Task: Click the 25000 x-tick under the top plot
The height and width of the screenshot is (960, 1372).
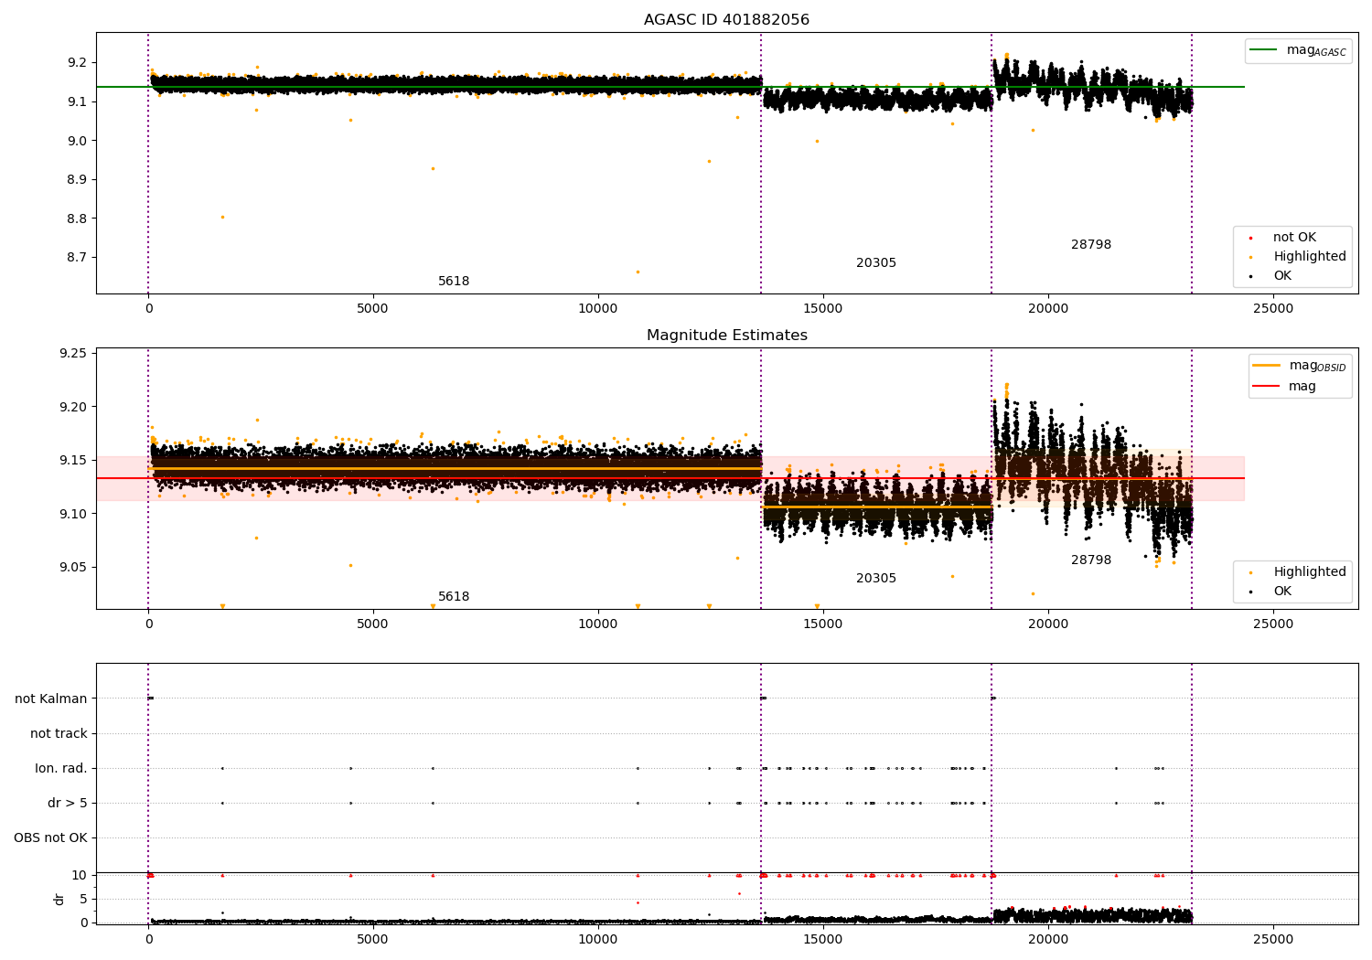Action: pos(1272,309)
